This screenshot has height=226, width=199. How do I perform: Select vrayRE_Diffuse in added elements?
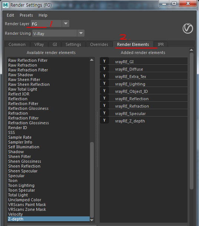[129, 69]
